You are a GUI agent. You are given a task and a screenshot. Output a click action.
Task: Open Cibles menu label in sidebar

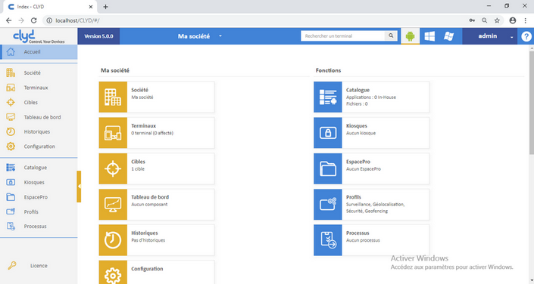(x=30, y=102)
